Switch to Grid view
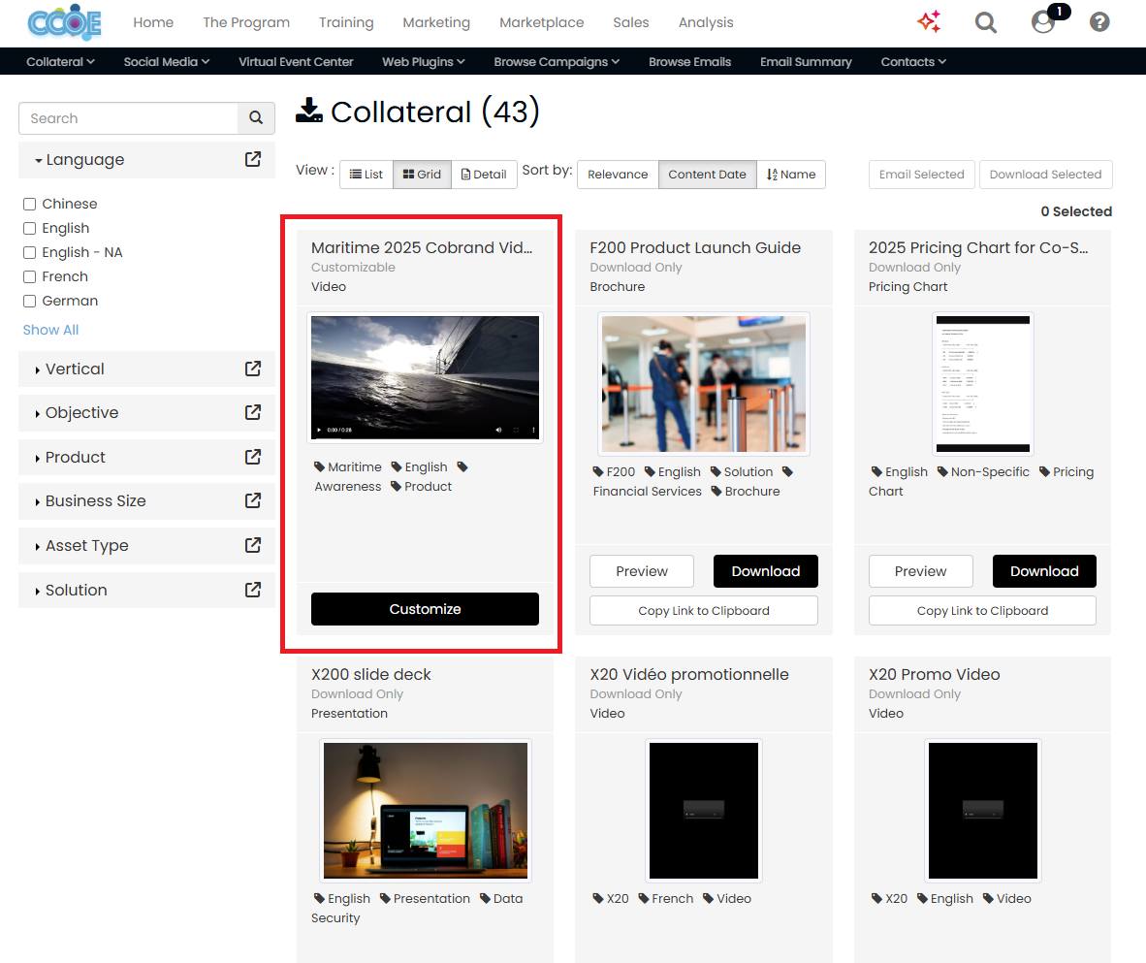Image resolution: width=1146 pixels, height=963 pixels. tap(423, 174)
